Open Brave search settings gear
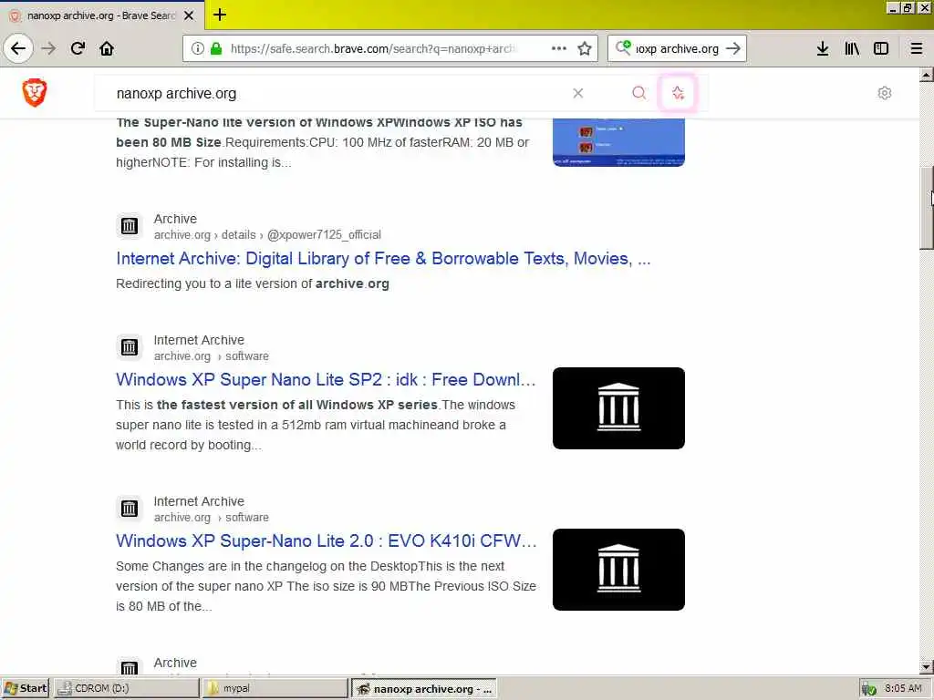Viewport: 934px width, 700px height. point(885,93)
